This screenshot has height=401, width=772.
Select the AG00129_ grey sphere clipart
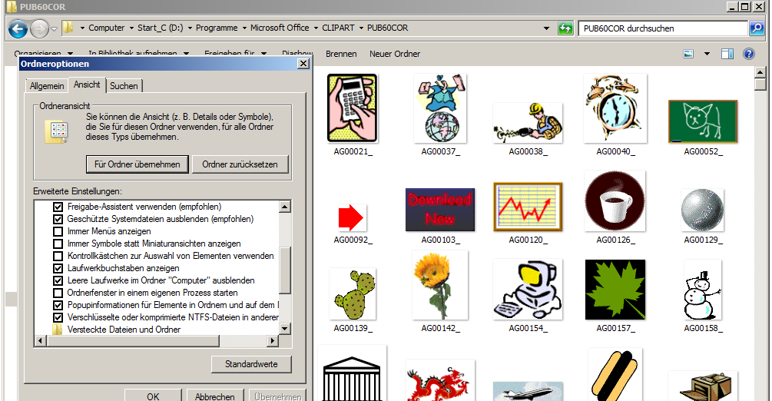coord(703,210)
